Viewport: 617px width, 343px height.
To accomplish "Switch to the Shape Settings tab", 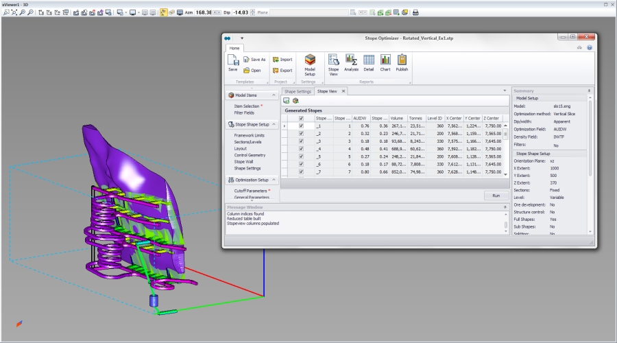I will coord(298,91).
